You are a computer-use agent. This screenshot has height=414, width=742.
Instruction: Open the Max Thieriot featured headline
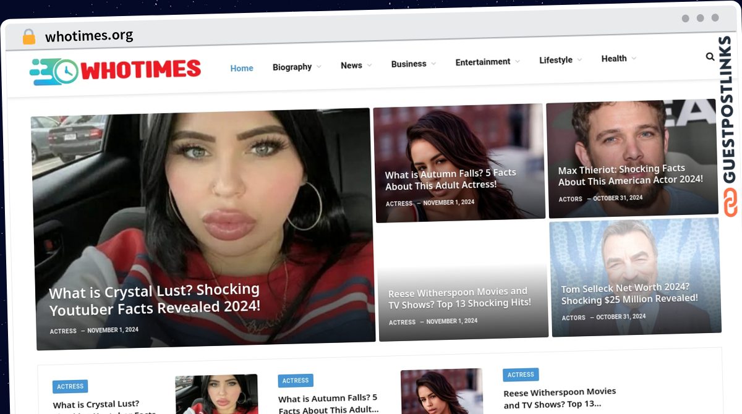point(631,175)
